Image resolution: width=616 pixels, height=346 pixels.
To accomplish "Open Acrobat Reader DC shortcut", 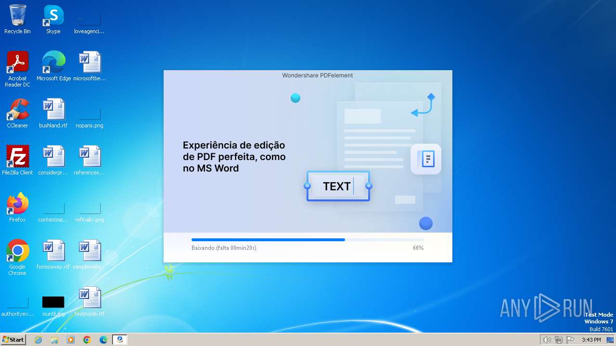I will [x=17, y=69].
